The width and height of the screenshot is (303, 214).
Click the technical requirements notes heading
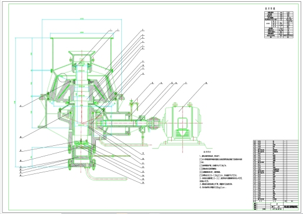pos(207,152)
